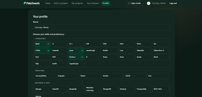Select the Accessibility frontend skill
Image resolution: width=202 pixels, height=97 pixels.
tap(45, 76)
